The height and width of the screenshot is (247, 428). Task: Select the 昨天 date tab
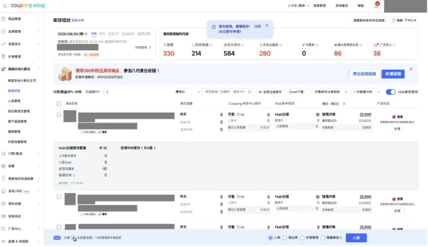(102, 34)
